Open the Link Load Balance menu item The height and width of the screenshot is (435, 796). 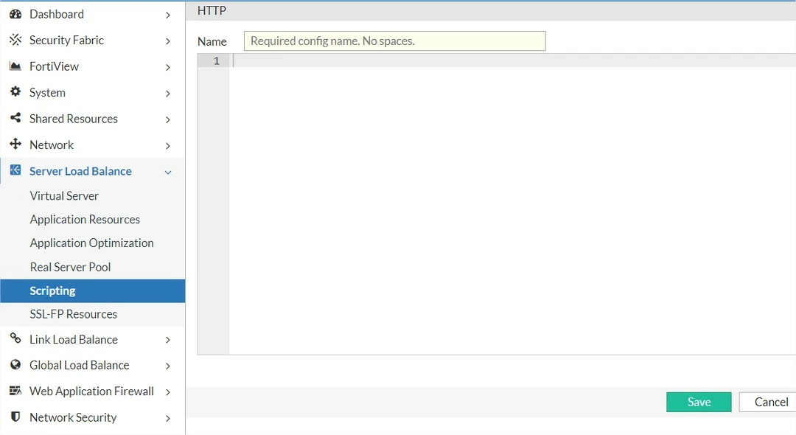click(x=74, y=340)
